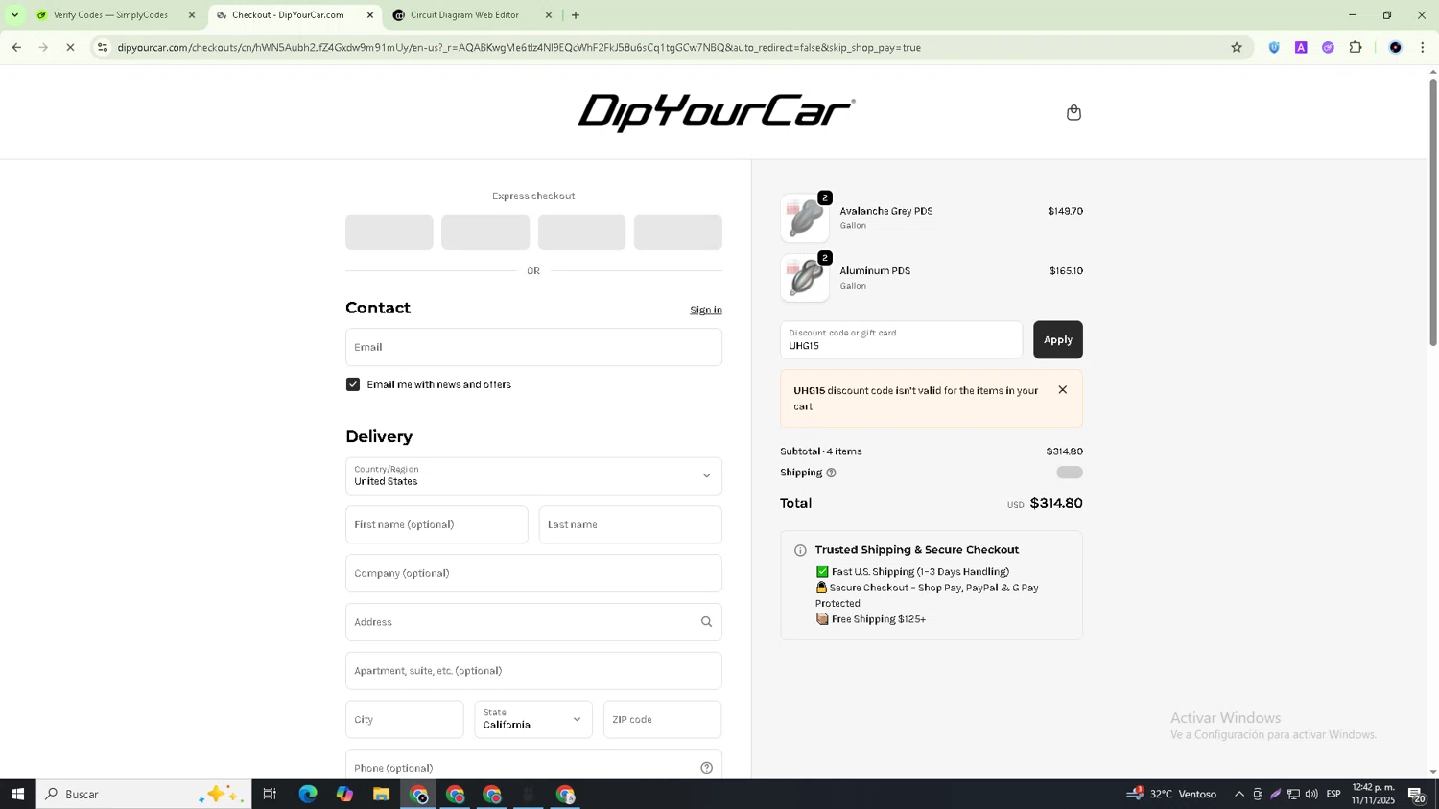Open the Chrome profile avatar
The height and width of the screenshot is (809, 1439).
pyautogui.click(x=1395, y=47)
